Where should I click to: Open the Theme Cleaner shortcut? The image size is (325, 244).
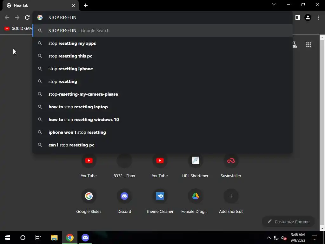(x=160, y=201)
